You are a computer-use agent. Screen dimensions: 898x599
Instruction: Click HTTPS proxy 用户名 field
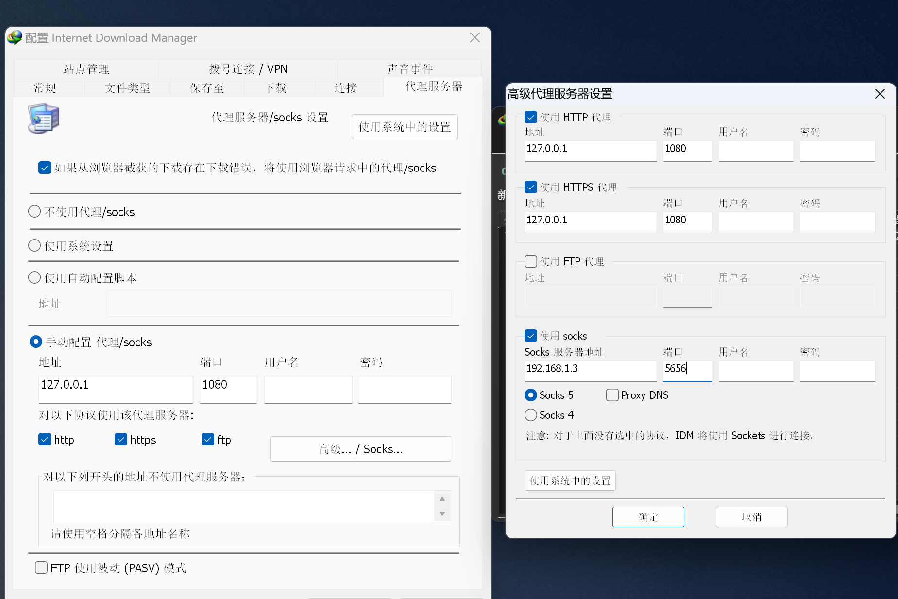(756, 222)
